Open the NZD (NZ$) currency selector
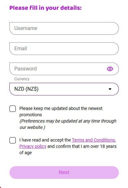 click(64, 89)
